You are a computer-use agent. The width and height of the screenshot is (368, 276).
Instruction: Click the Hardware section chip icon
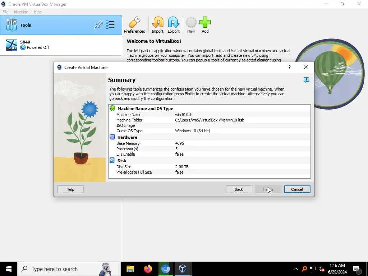[x=112, y=137]
